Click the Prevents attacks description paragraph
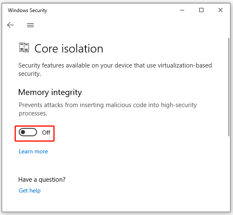This screenshot has height=215, width=233. point(108,109)
